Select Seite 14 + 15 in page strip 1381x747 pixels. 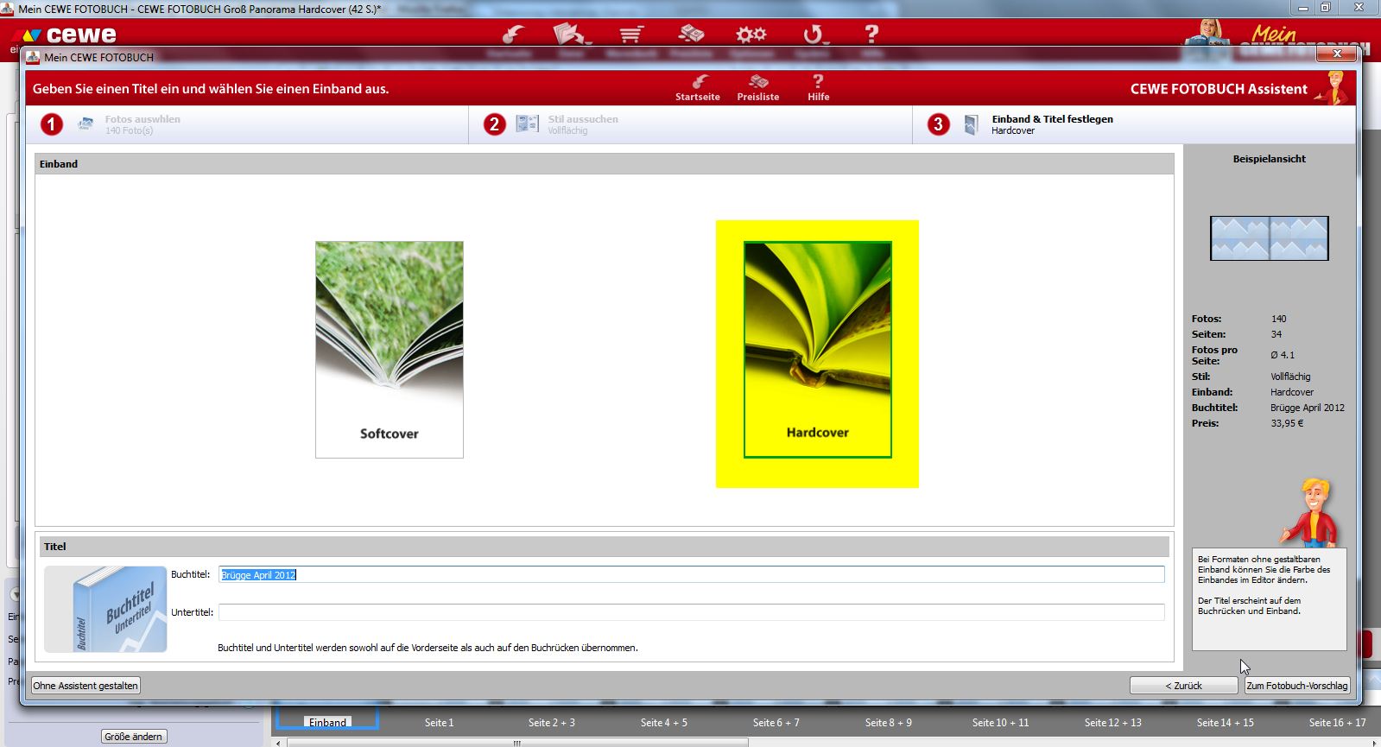[x=1225, y=723]
